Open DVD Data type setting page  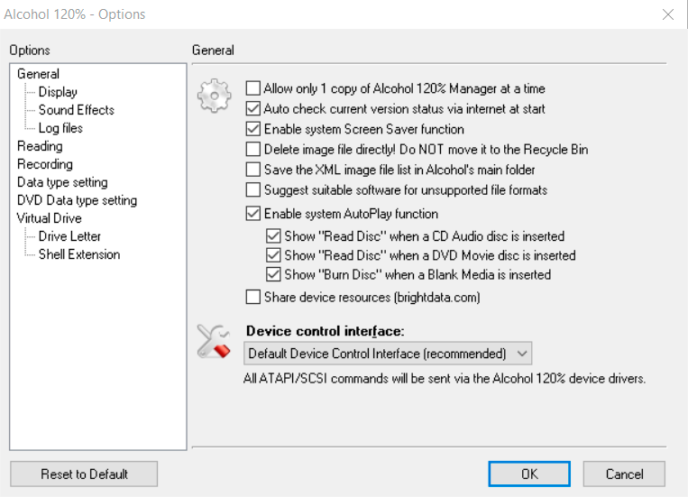[77, 199]
